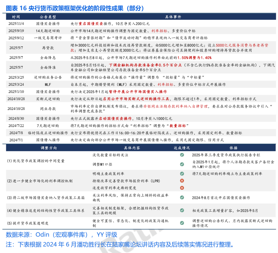Click the green check beside 完善相关制度框架 row
The width and height of the screenshot is (278, 253).
click(182, 210)
